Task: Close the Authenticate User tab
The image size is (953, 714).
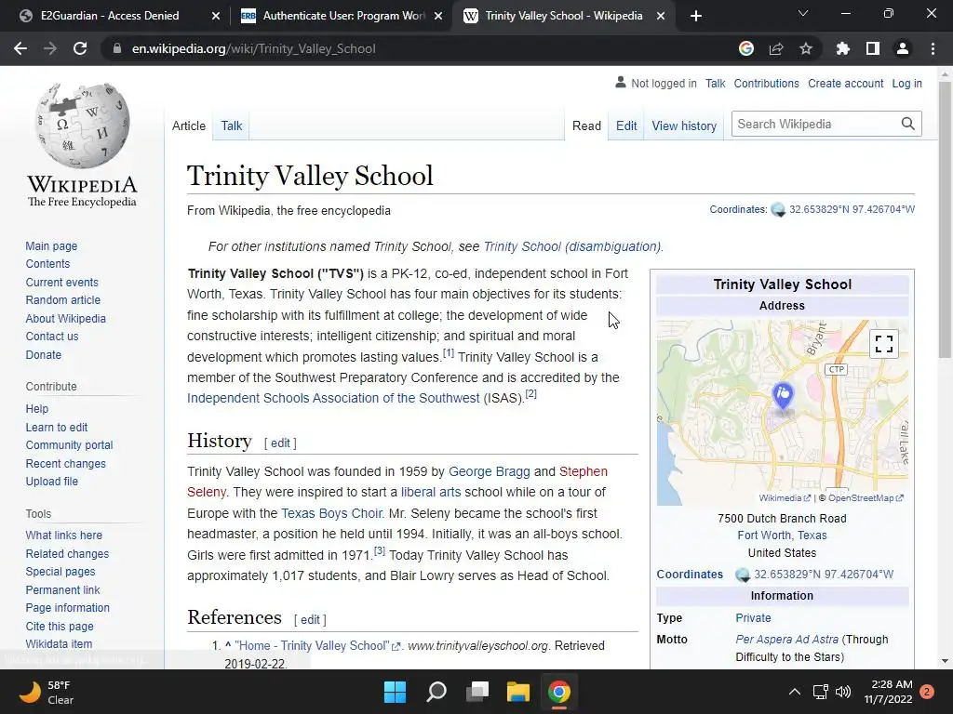Action: coord(438,16)
